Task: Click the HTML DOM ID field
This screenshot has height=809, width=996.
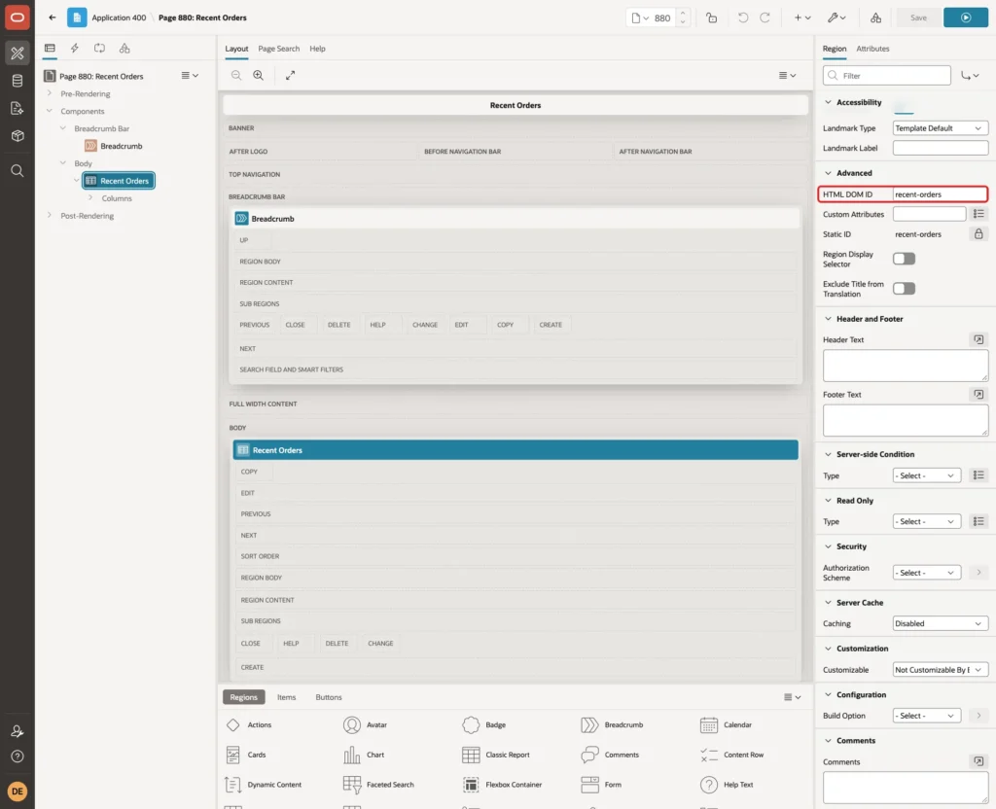Action: click(940, 194)
